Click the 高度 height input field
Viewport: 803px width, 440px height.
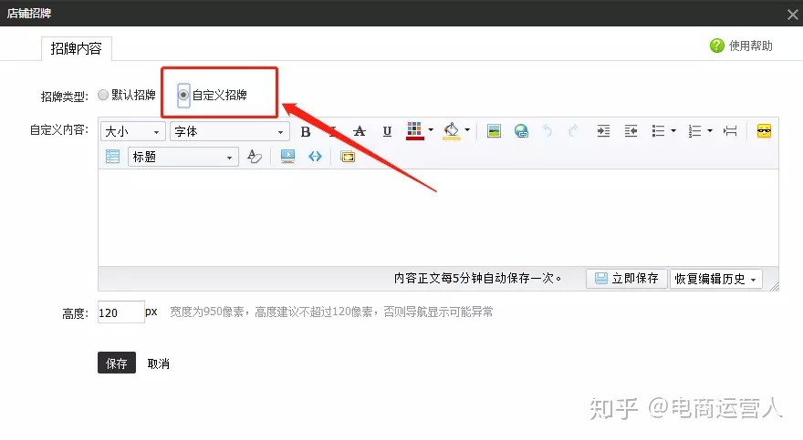tap(120, 312)
